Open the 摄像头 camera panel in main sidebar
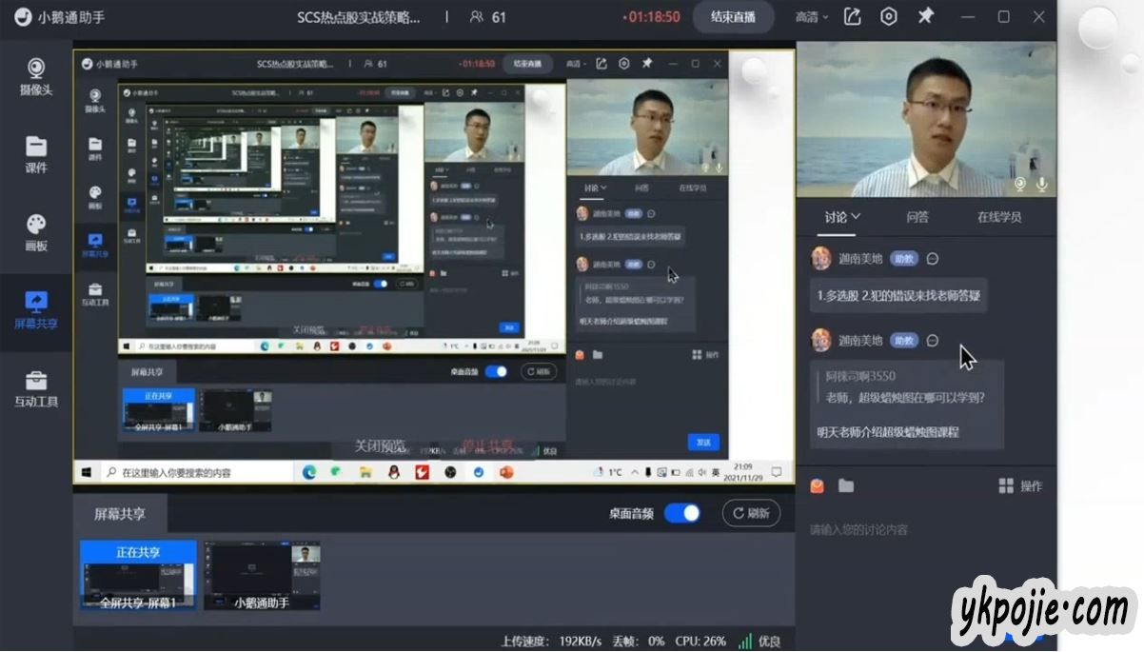 [x=36, y=76]
